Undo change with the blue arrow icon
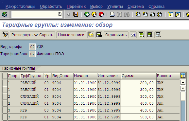 point(133,35)
